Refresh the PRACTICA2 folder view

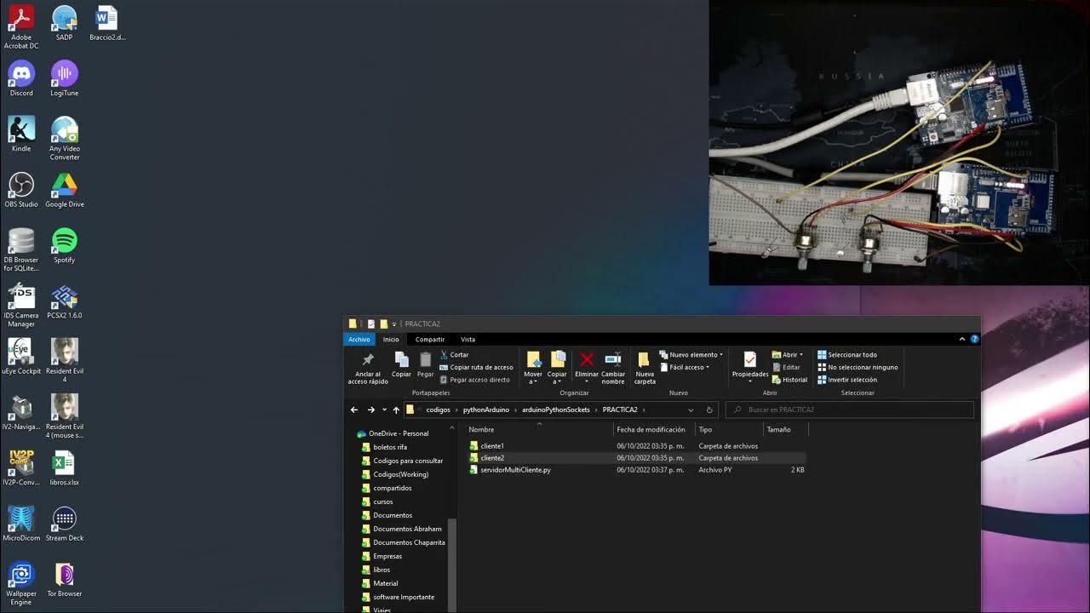(708, 410)
